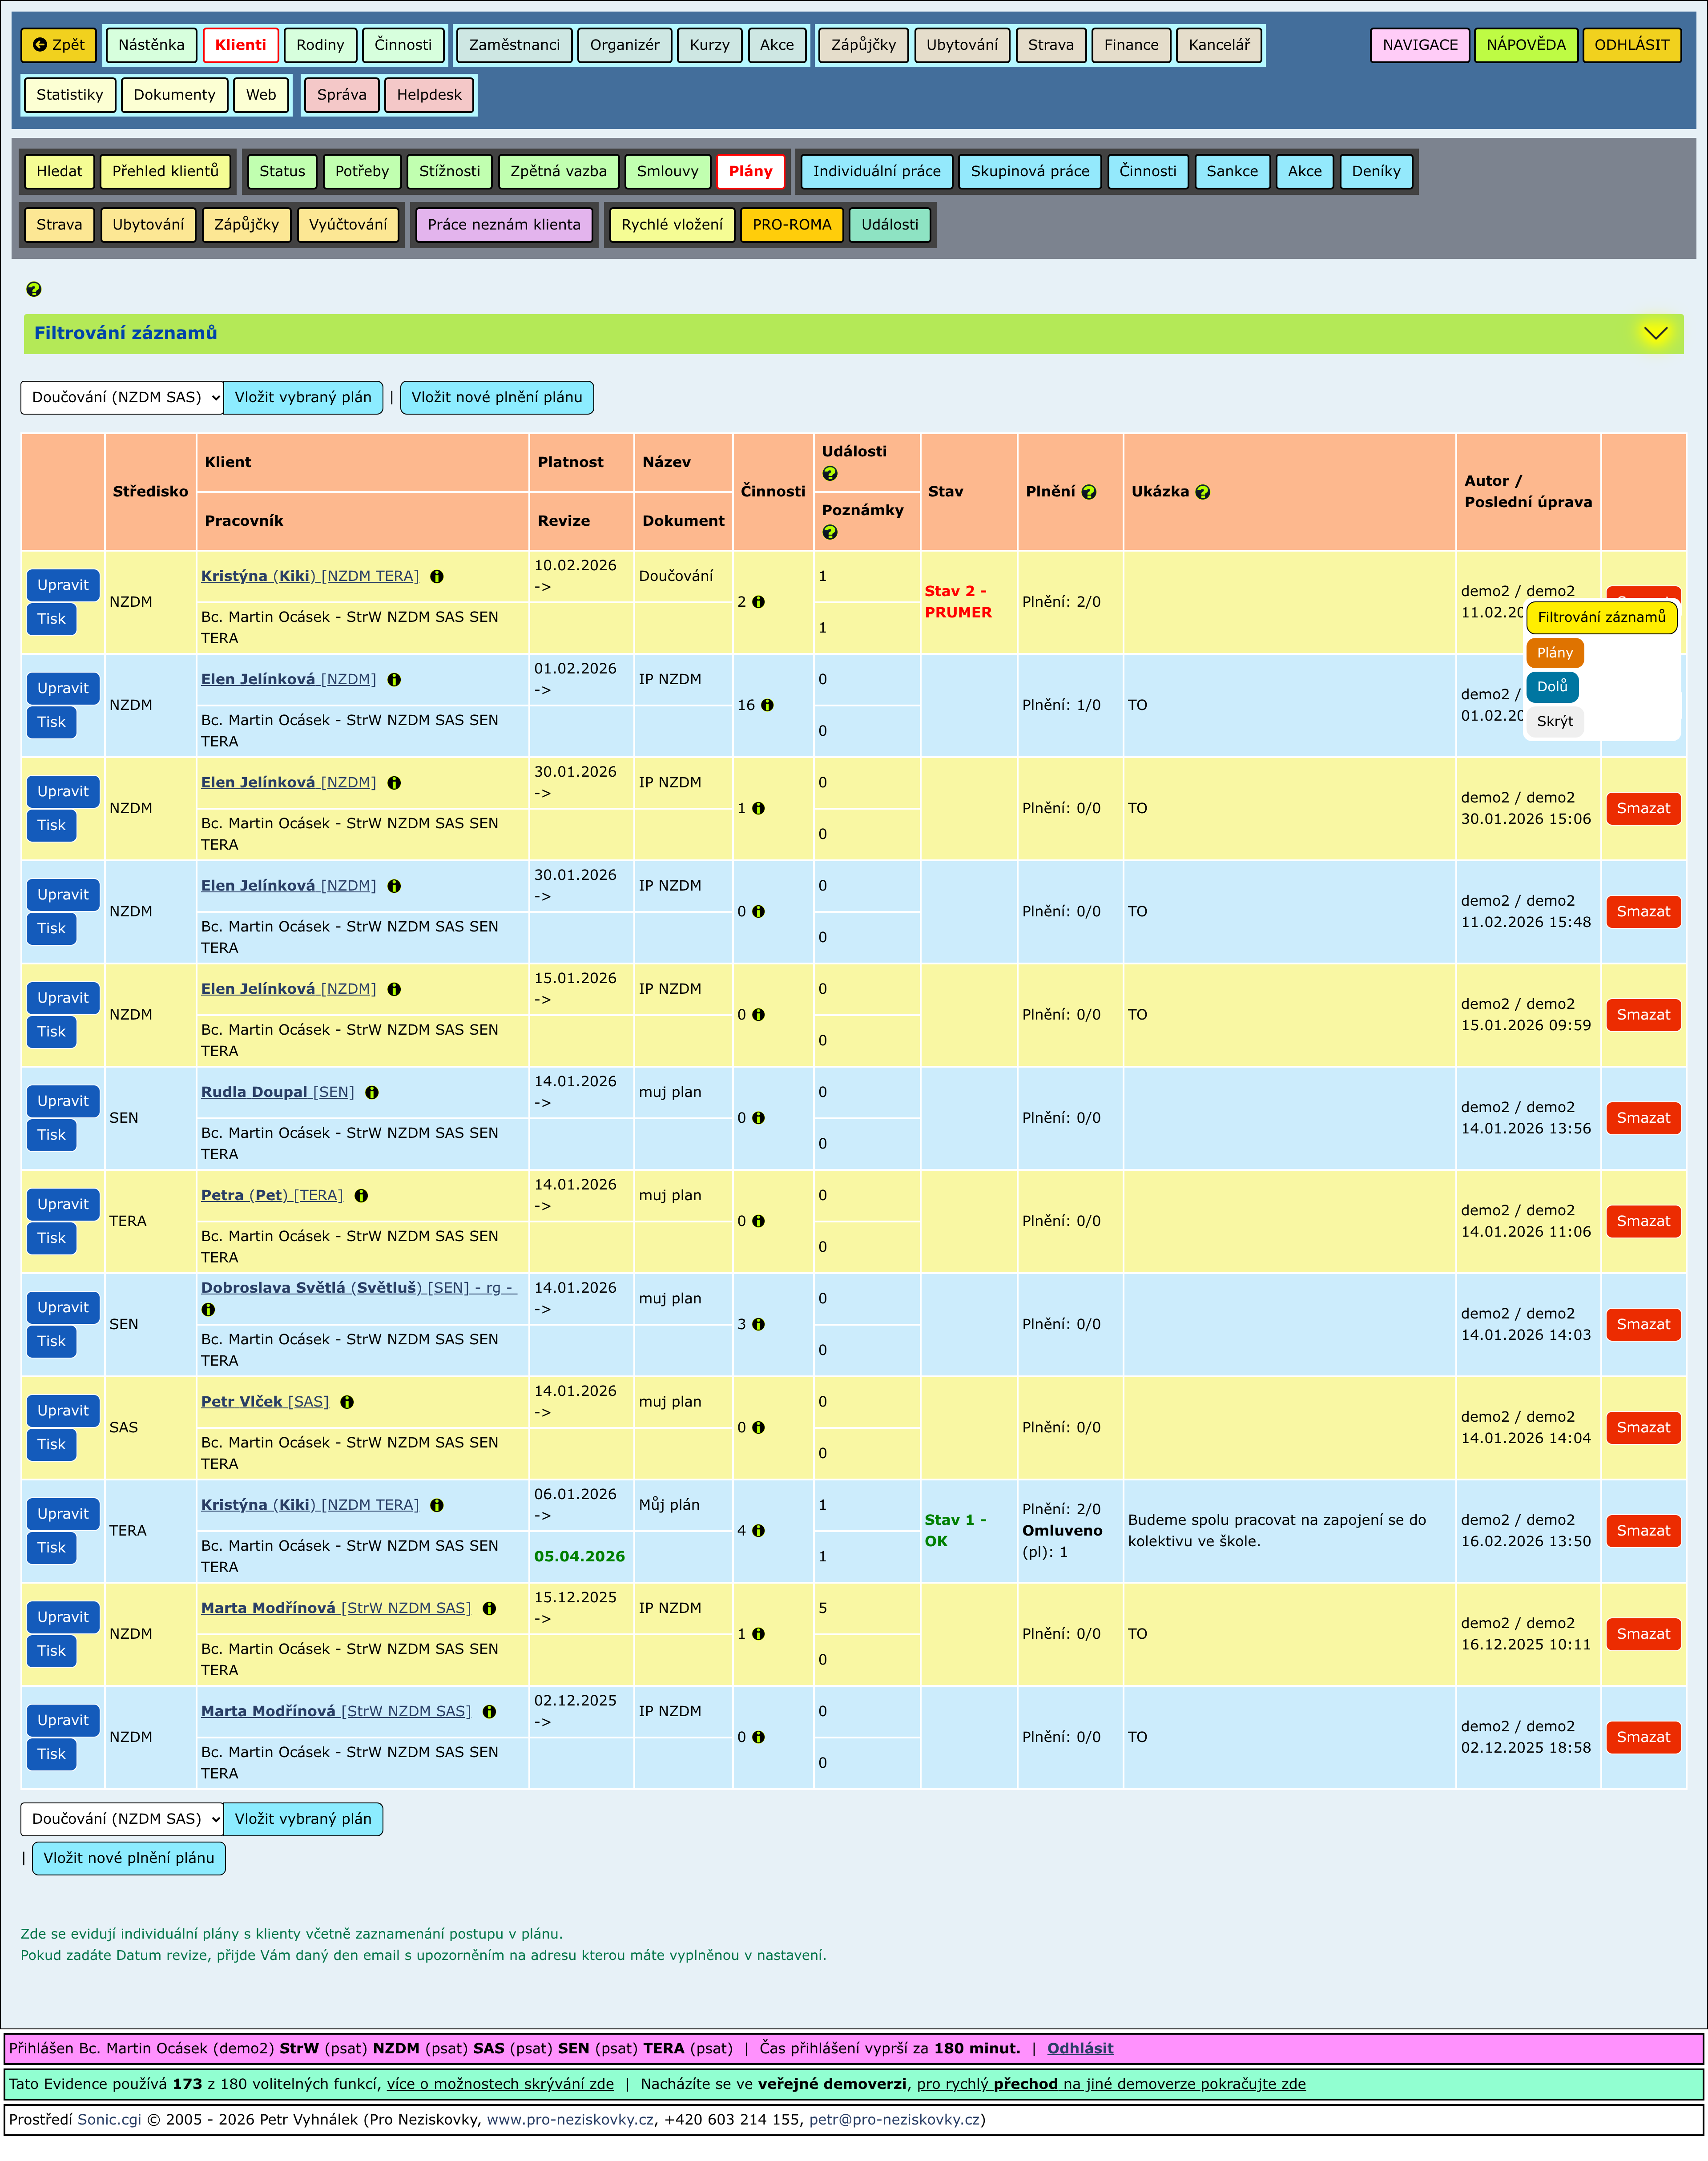Open bottom plan type dropdown Doučování

pos(122,1819)
